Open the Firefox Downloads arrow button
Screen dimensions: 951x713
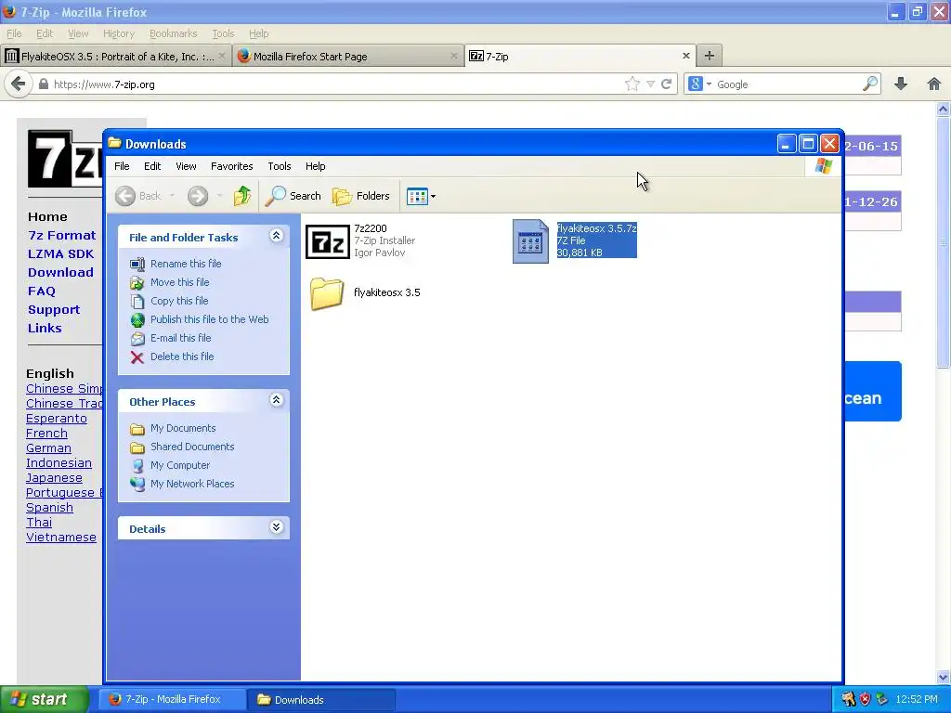click(x=901, y=84)
